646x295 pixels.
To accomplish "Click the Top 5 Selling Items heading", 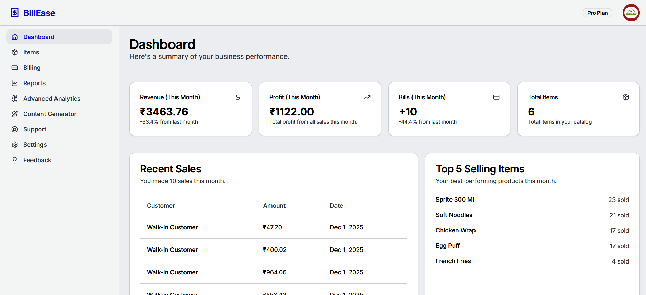I will [x=480, y=169].
